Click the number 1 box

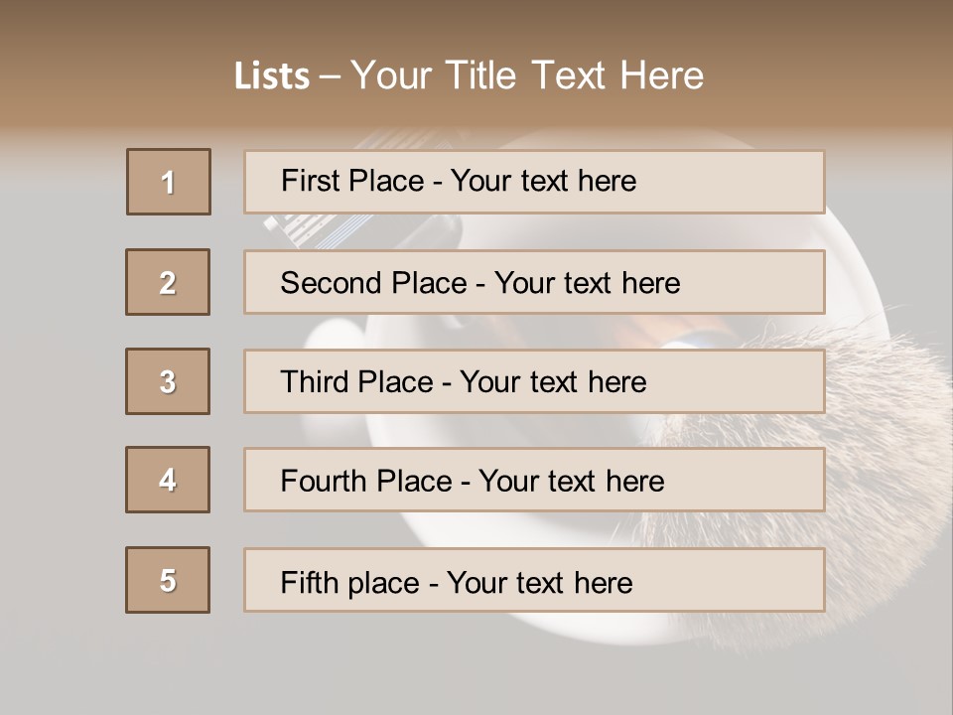(169, 182)
